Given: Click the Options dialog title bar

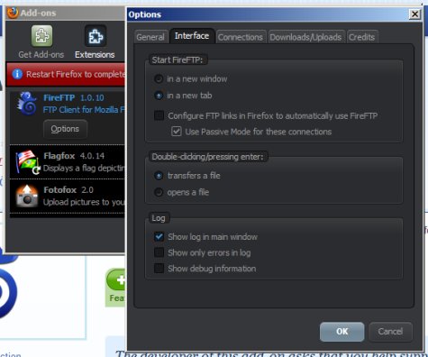Looking at the screenshot, I should click(x=268, y=14).
